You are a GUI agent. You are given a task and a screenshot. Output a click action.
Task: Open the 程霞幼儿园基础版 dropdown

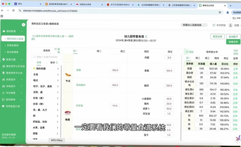(194, 25)
